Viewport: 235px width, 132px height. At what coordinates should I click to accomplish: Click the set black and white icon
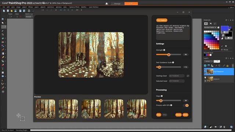pyautogui.click(x=222, y=38)
